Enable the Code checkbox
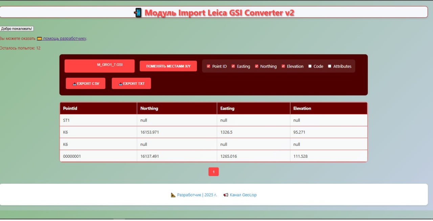The height and width of the screenshot is (221, 433). [x=310, y=66]
